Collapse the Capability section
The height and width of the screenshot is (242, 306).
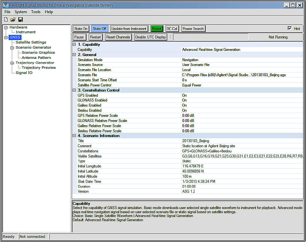(x=74, y=44)
